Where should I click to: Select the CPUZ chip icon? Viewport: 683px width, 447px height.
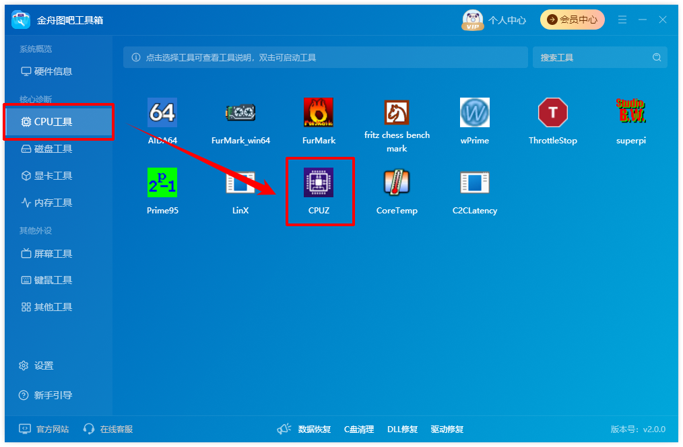319,182
